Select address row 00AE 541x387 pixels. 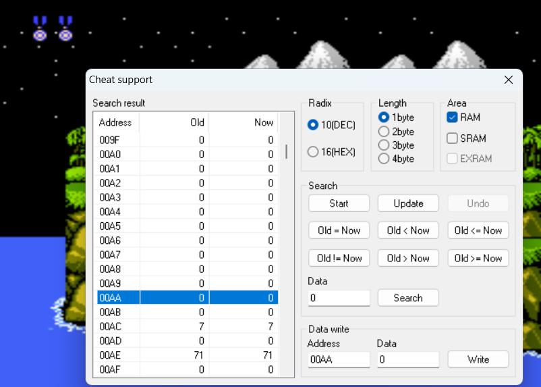188,355
